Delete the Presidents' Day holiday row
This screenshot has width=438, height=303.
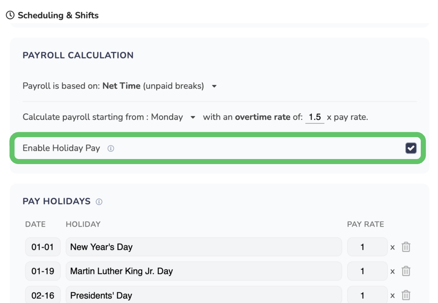(x=406, y=295)
